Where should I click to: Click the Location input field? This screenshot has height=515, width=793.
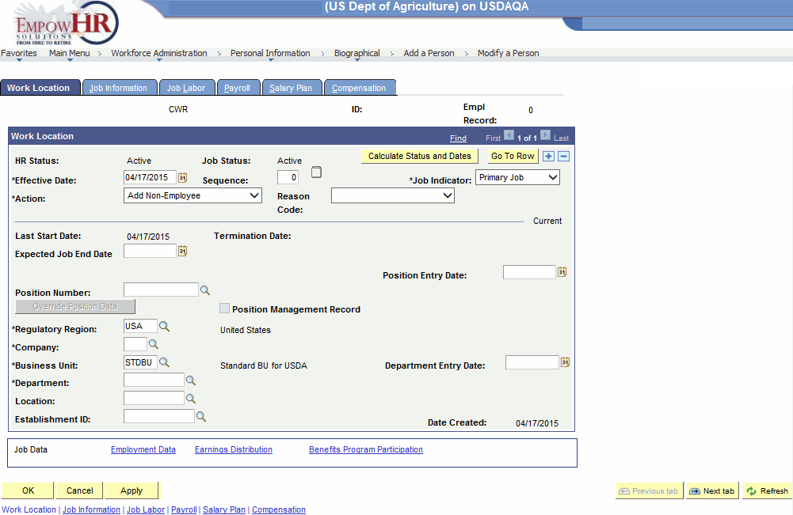[154, 399]
